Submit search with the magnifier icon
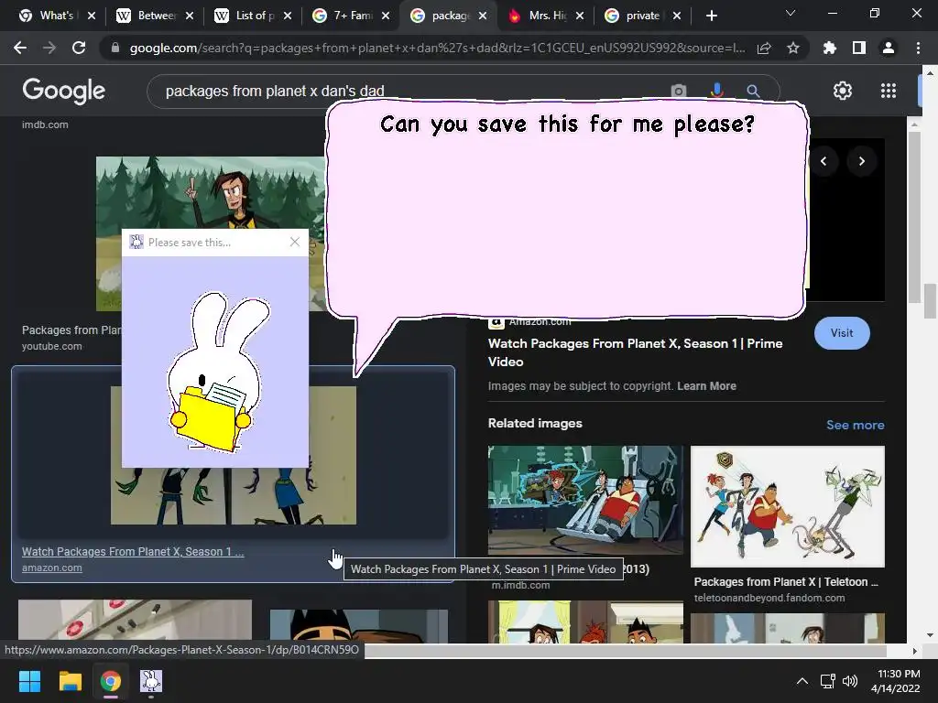 753,91
